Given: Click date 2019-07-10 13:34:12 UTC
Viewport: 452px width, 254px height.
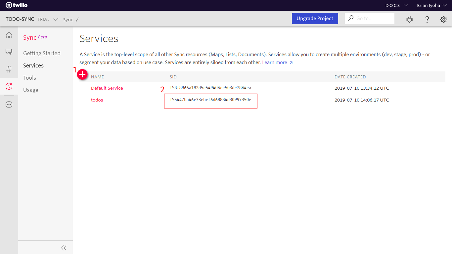Looking at the screenshot, I should 362,88.
